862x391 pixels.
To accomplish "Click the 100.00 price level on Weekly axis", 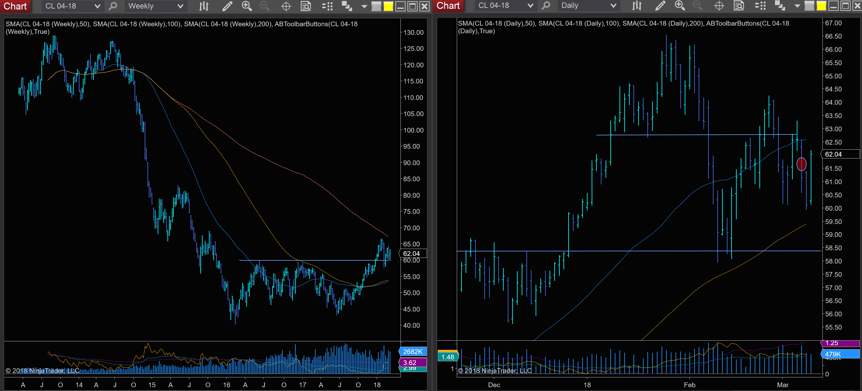I will 413,130.
